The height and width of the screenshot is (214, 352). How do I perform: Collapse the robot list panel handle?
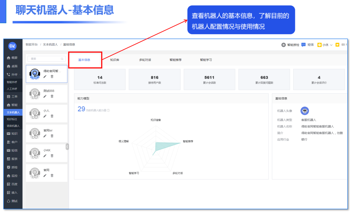click(x=67, y=146)
